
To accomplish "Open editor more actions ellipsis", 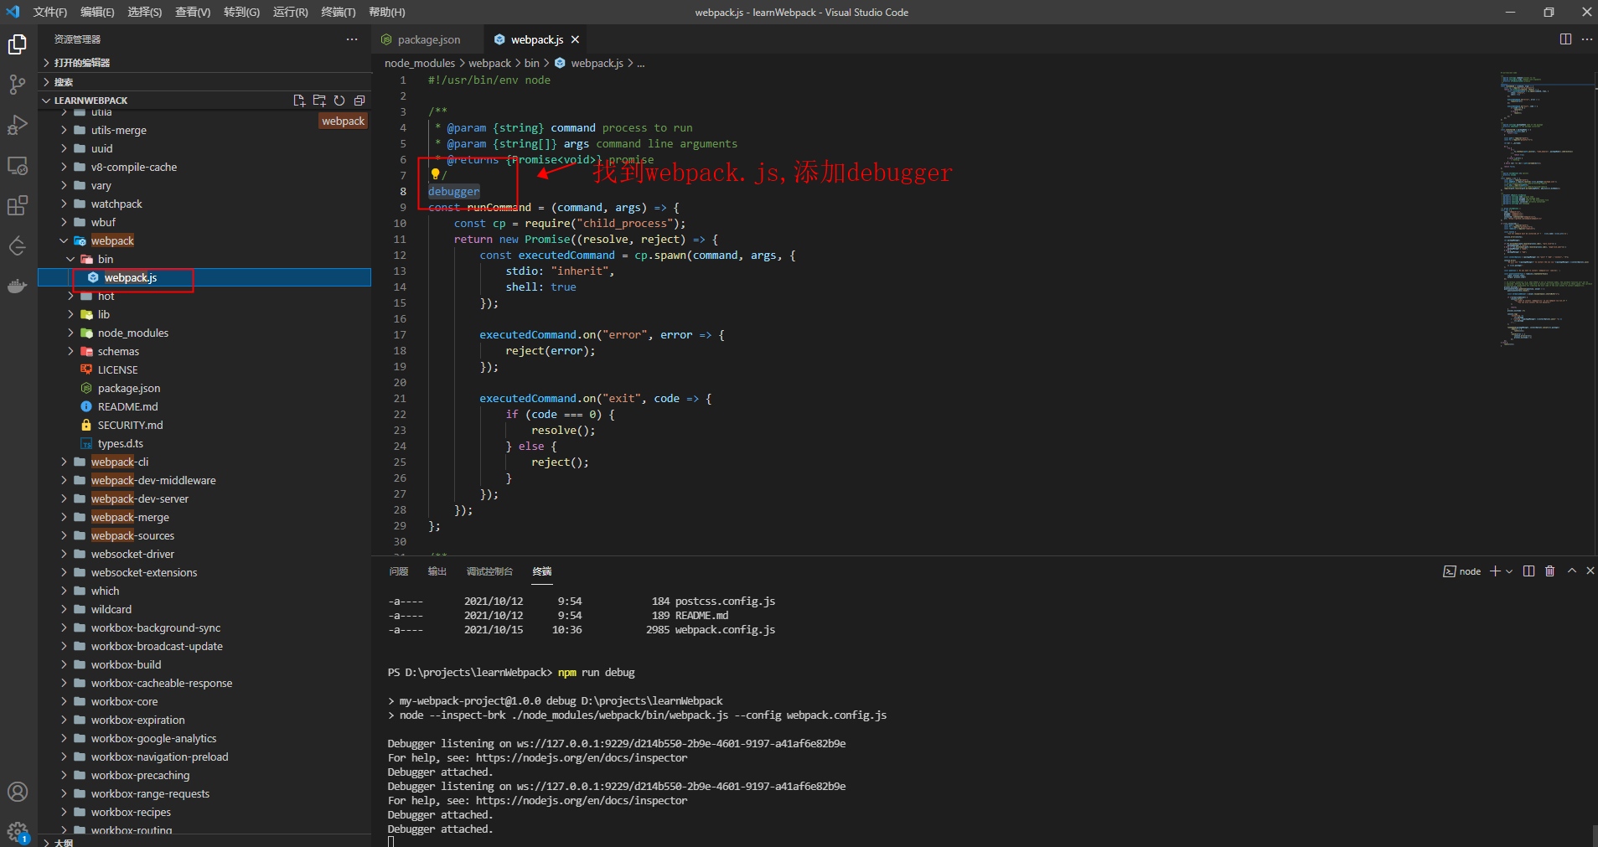I will pos(1587,39).
